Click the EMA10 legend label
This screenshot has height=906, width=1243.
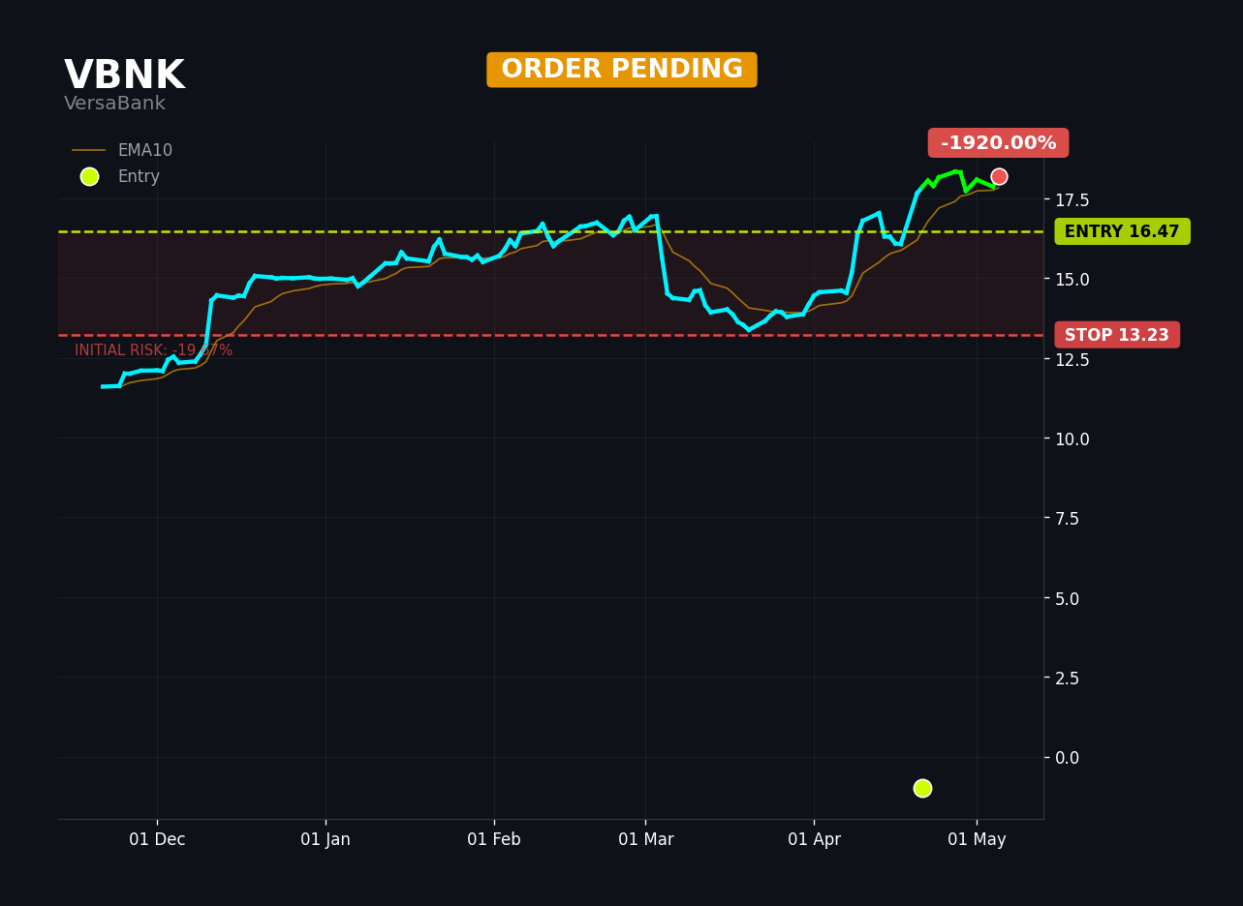pyautogui.click(x=145, y=150)
